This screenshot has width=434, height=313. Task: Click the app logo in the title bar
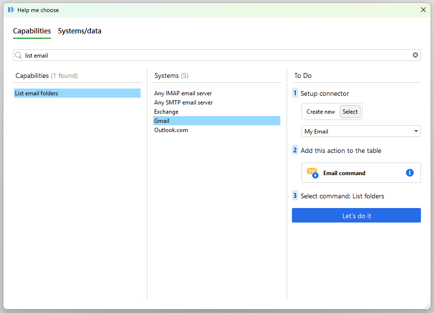click(11, 10)
